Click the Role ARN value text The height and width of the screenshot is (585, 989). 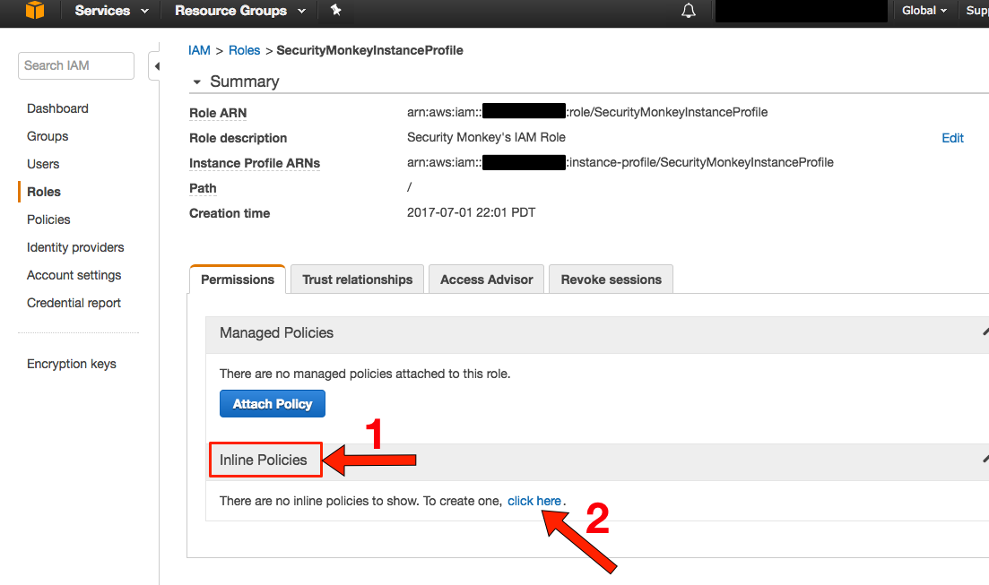(x=587, y=112)
